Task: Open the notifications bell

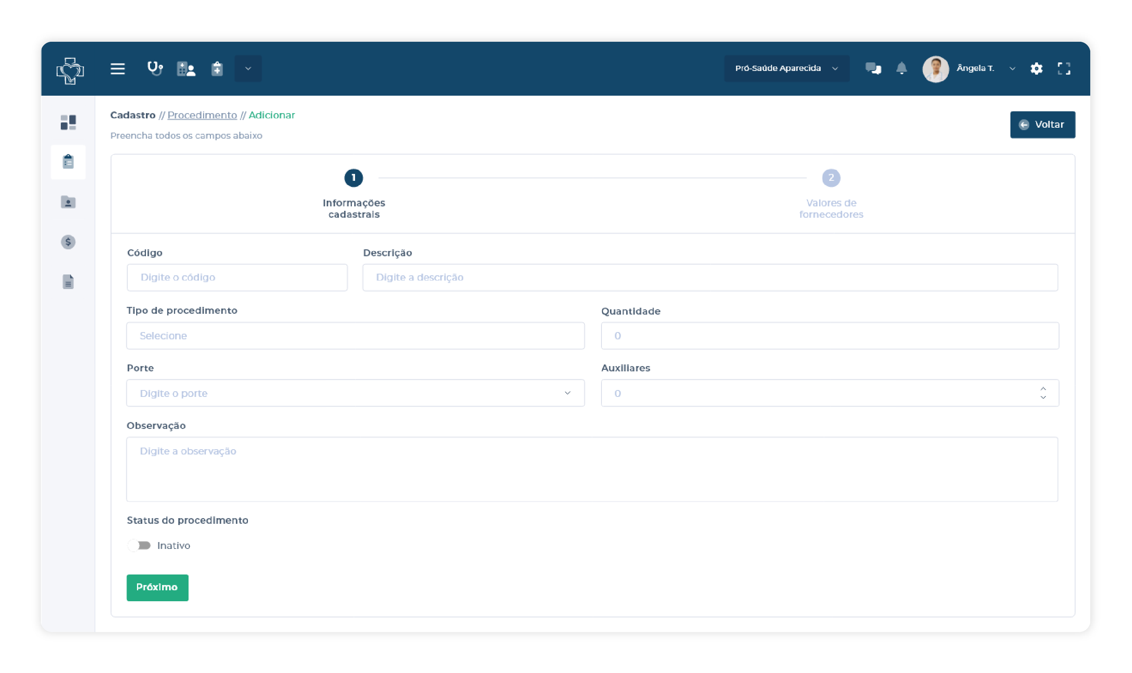Action: click(901, 68)
